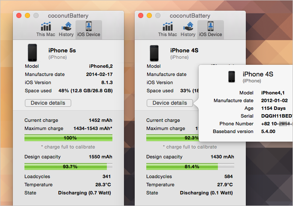Select design capacity 1550 mAh
This screenshot has height=206, width=293.
coord(100,157)
